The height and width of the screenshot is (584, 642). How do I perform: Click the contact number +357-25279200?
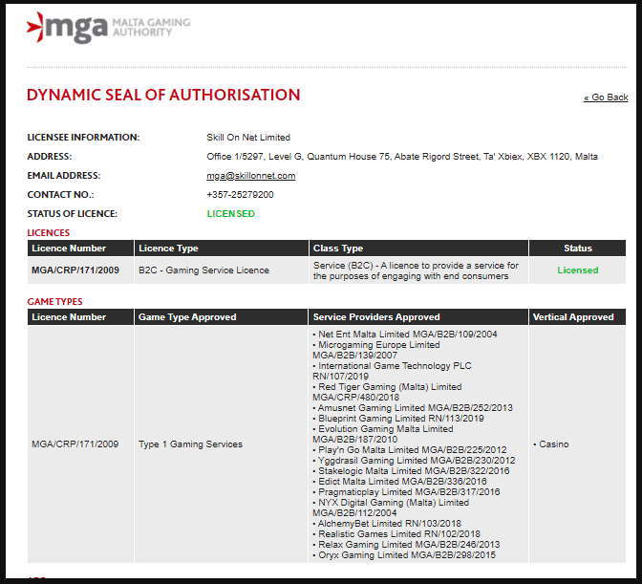(x=240, y=195)
